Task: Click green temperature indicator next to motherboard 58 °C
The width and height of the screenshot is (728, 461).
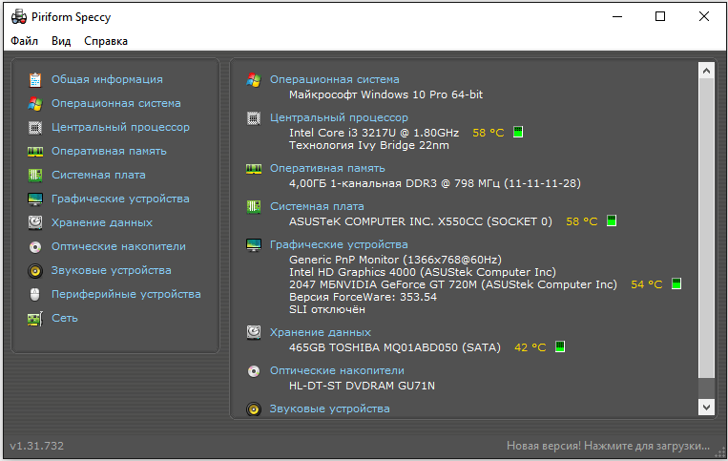Action: point(612,220)
